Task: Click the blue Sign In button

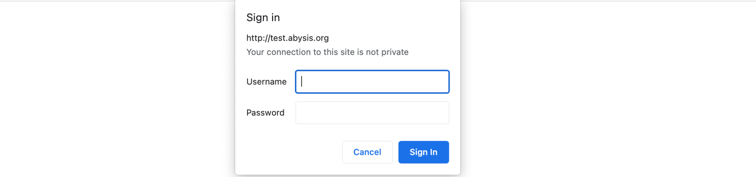Action: point(423,152)
